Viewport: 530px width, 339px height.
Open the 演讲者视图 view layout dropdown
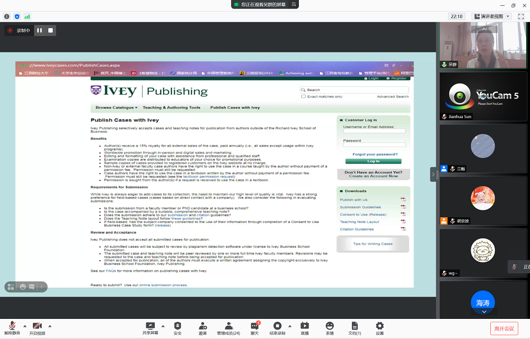click(x=492, y=16)
